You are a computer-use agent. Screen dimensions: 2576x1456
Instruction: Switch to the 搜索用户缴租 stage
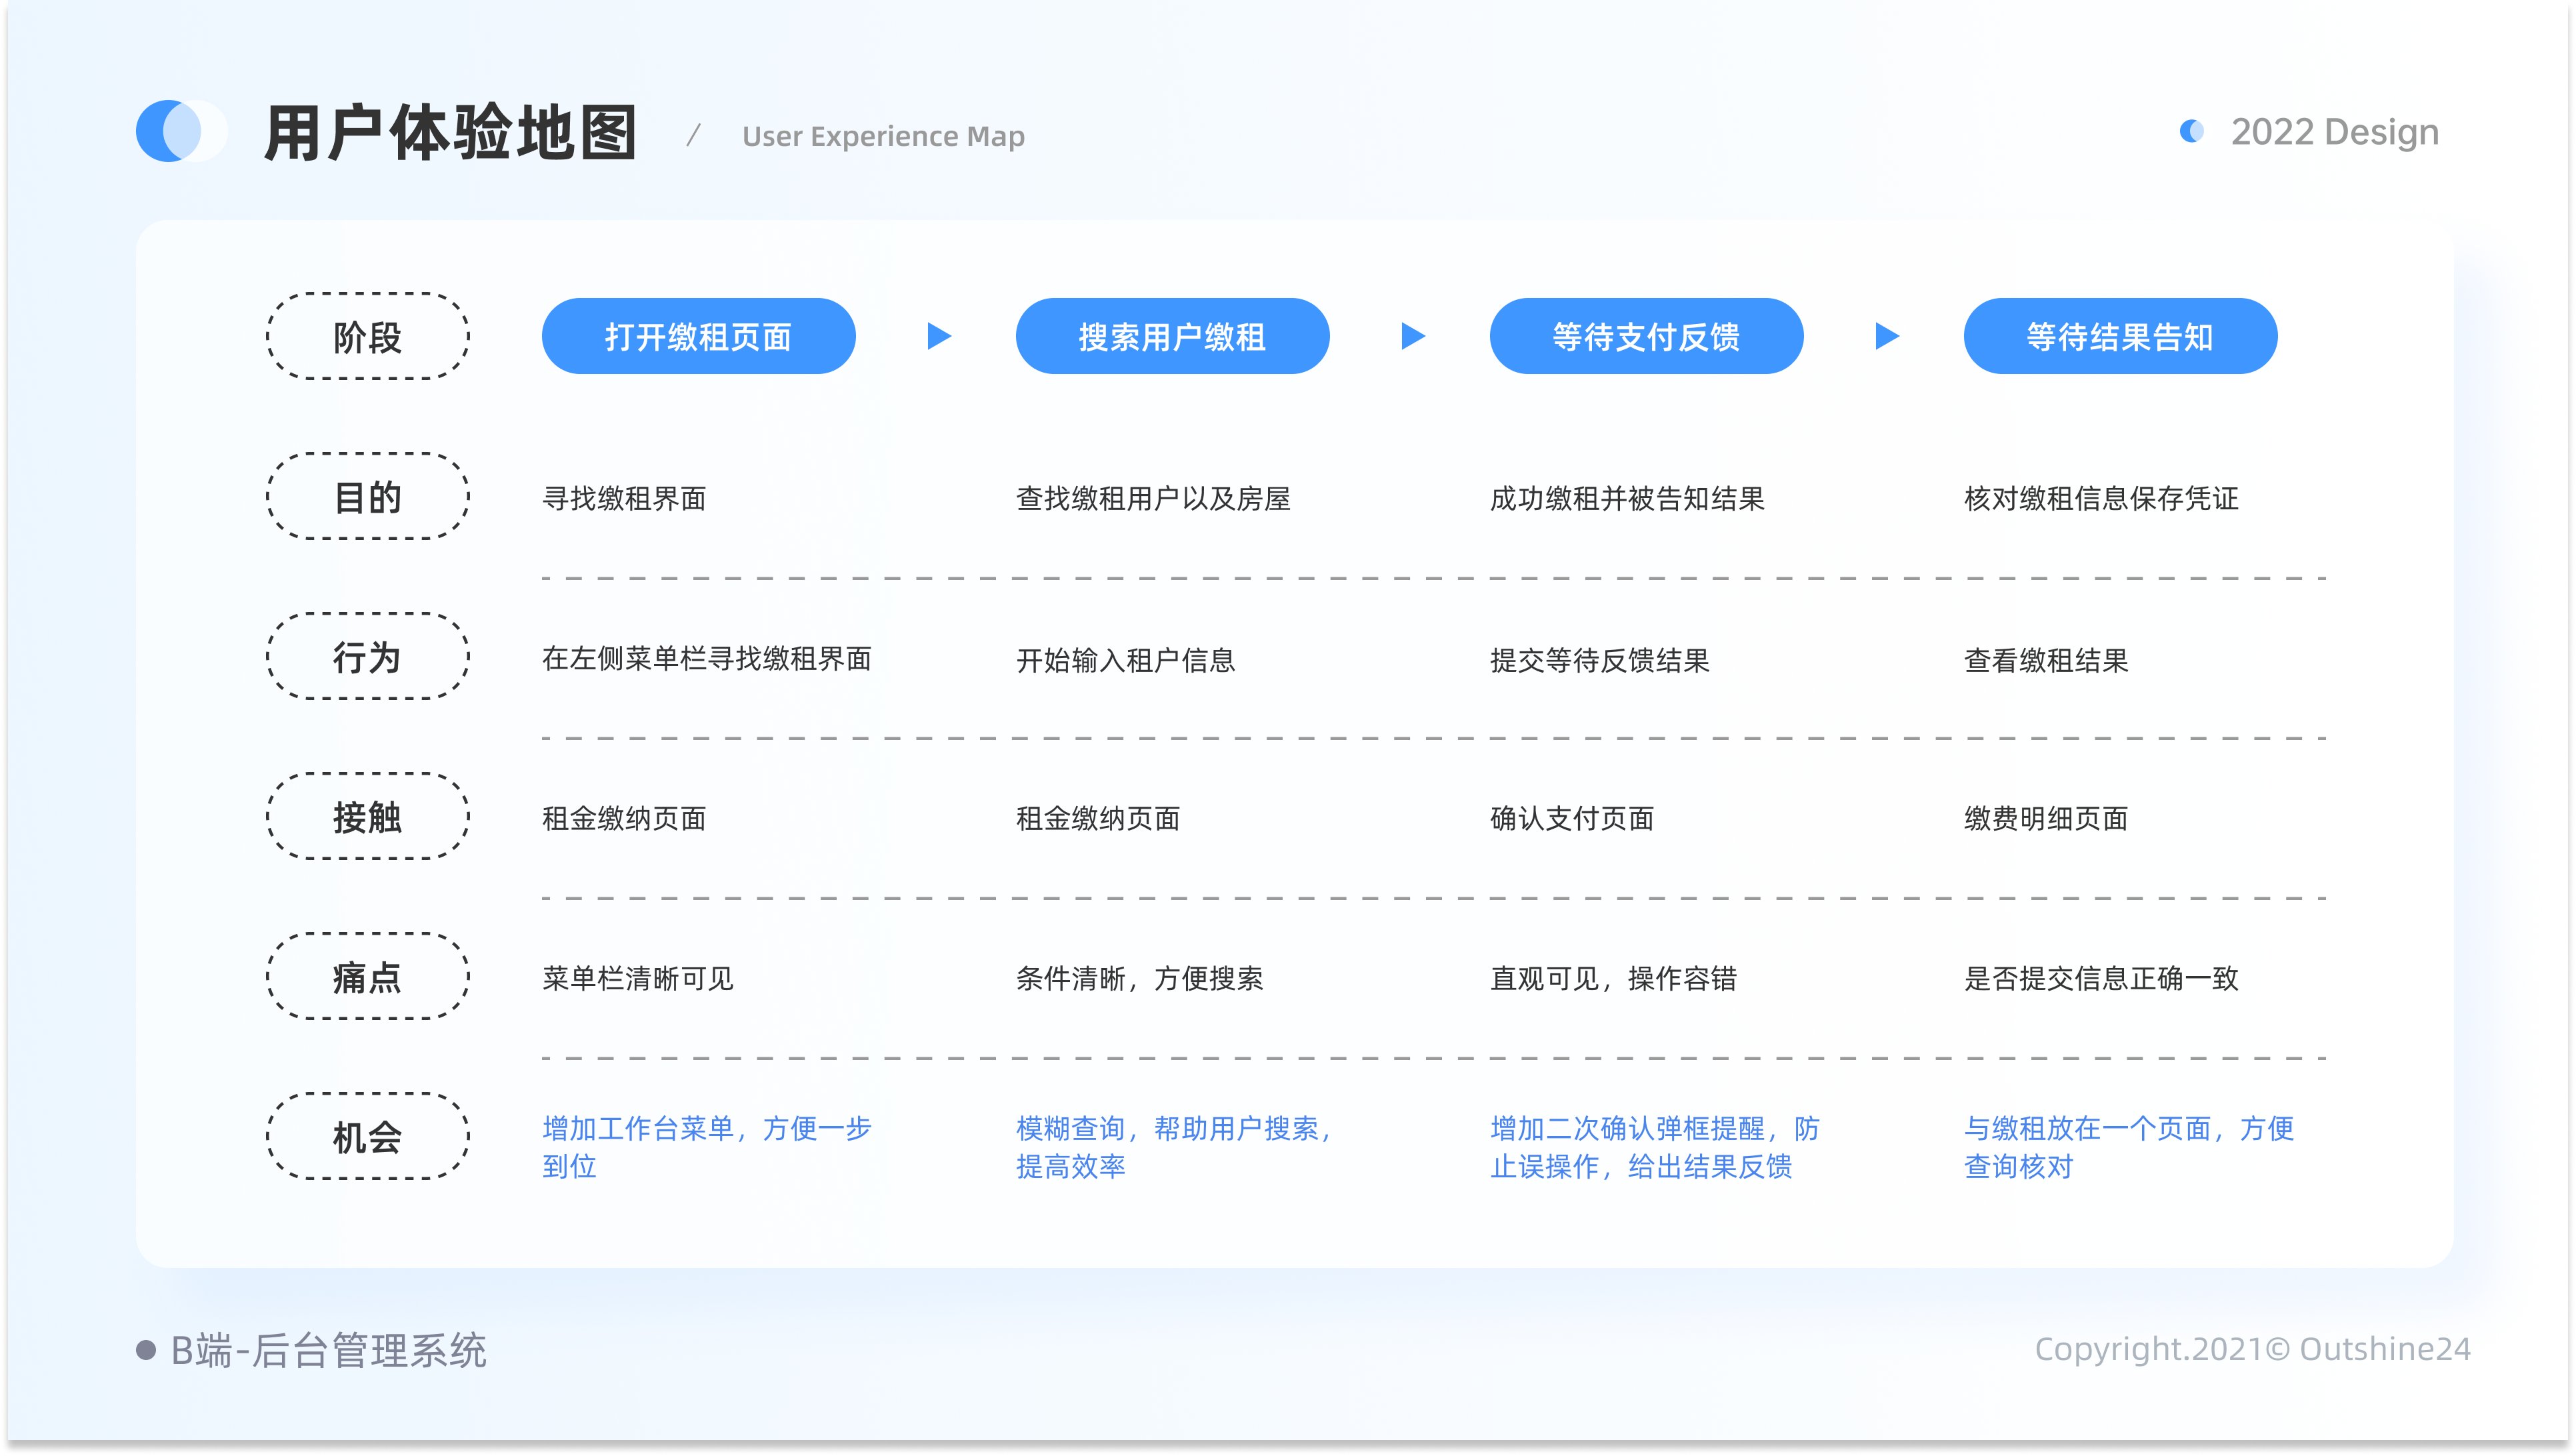point(1172,336)
